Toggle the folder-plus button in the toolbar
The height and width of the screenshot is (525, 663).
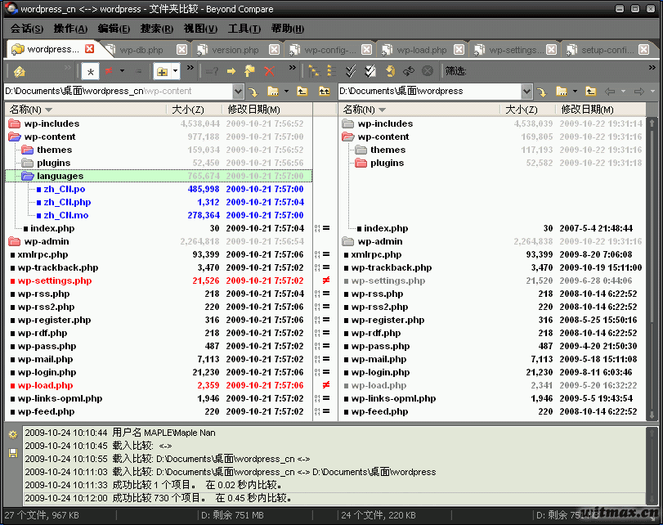tap(162, 71)
